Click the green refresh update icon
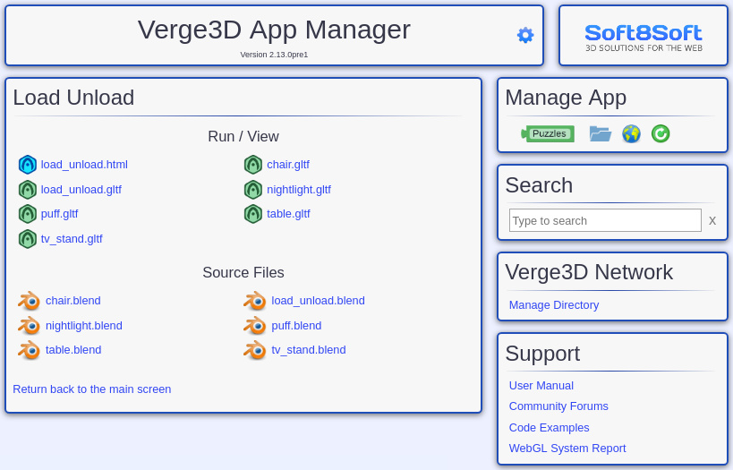 tap(661, 133)
